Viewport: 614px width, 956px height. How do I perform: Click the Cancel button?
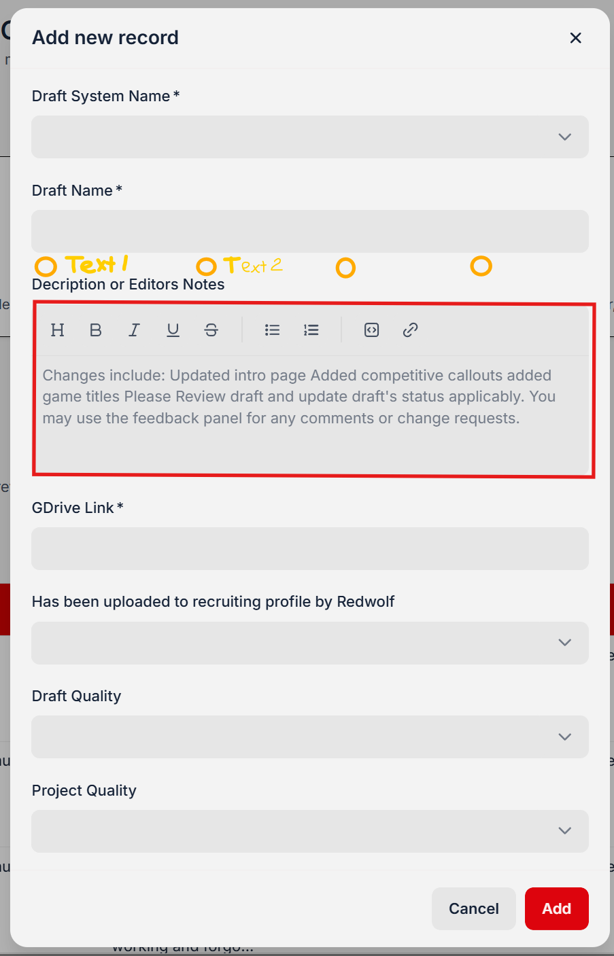[x=473, y=908]
